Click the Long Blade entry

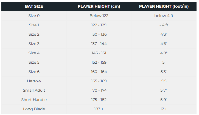[34, 109]
